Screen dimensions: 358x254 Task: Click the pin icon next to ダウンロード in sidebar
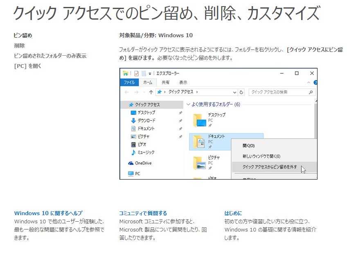180,121
